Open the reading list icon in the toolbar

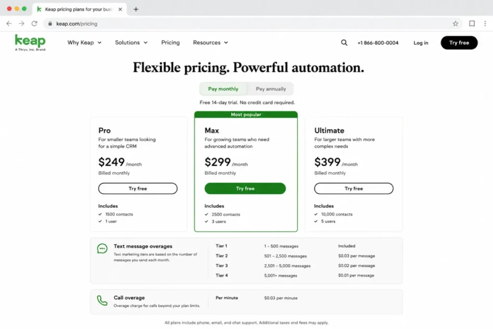tap(472, 24)
